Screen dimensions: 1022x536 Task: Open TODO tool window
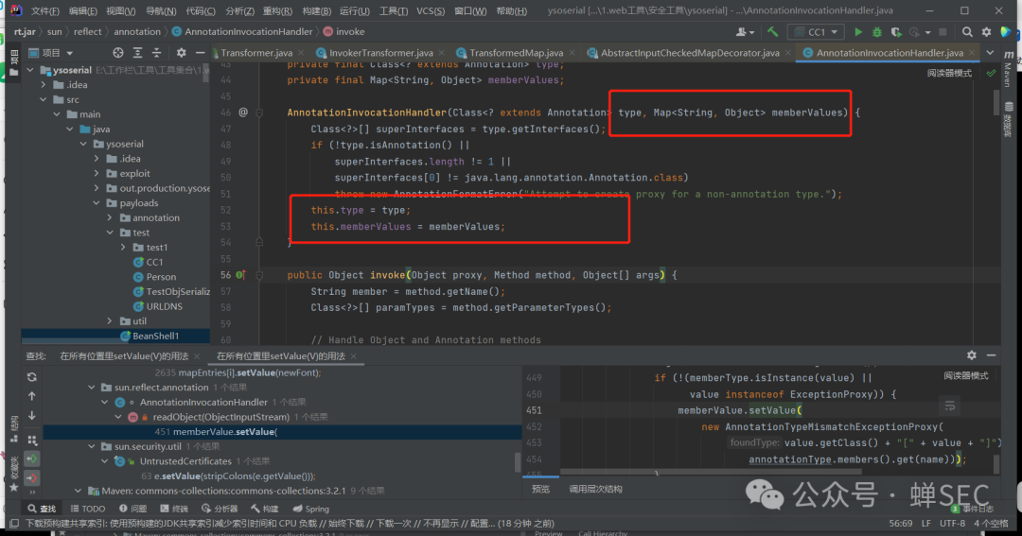(x=87, y=509)
